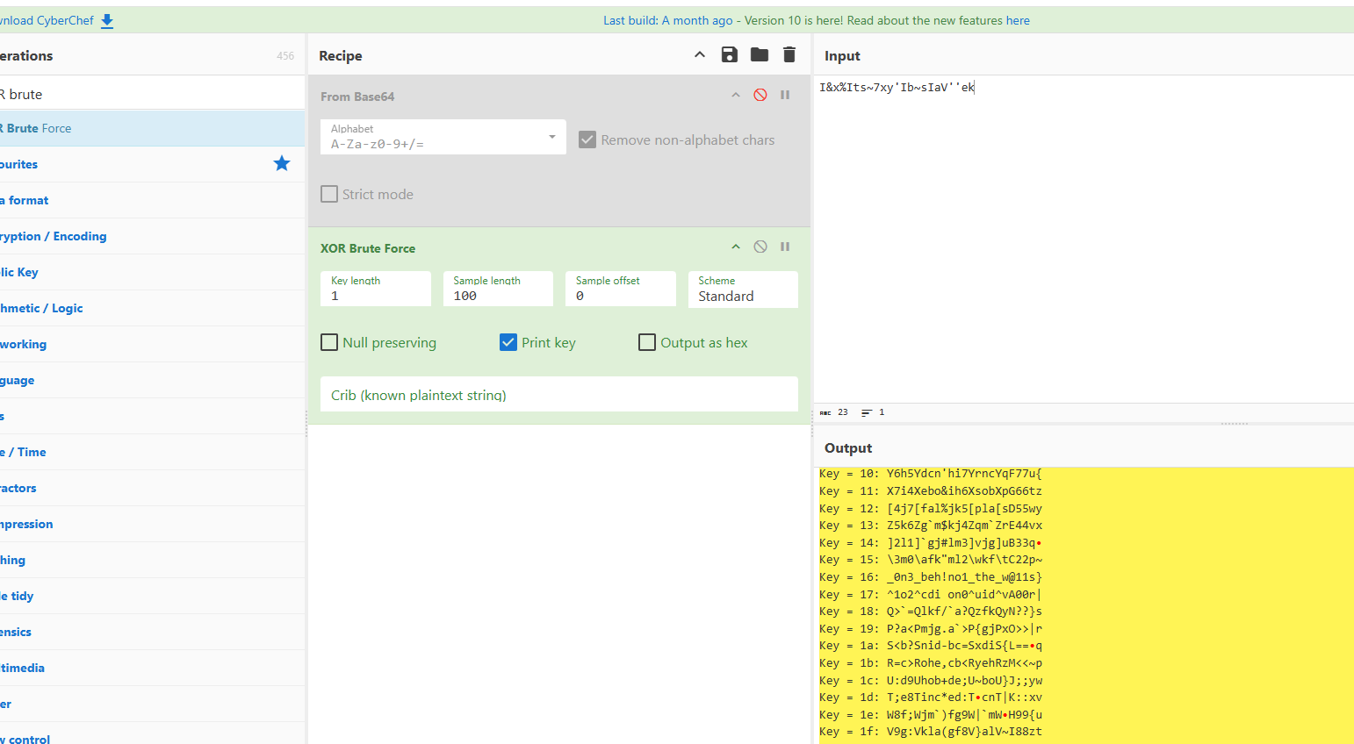The height and width of the screenshot is (744, 1354).
Task: Load a recipe via folder icon
Action: [x=760, y=55]
